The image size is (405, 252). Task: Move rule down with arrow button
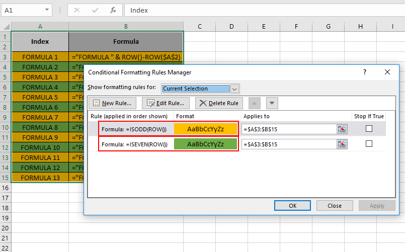(x=272, y=103)
